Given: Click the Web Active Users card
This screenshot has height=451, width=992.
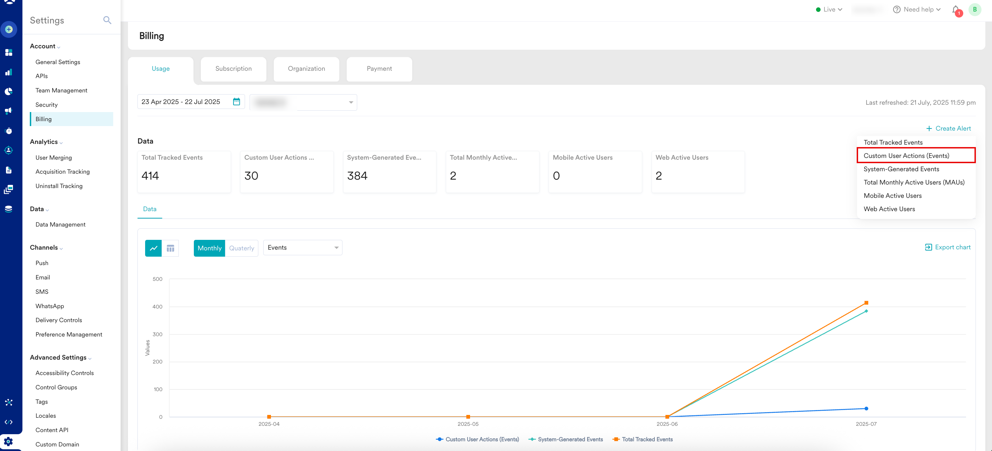Looking at the screenshot, I should click(698, 172).
